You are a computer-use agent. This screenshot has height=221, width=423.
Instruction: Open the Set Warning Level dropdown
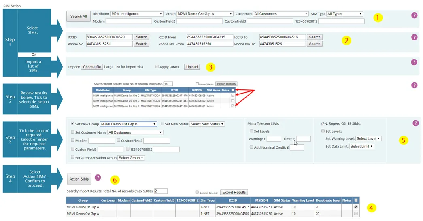pos(368,139)
